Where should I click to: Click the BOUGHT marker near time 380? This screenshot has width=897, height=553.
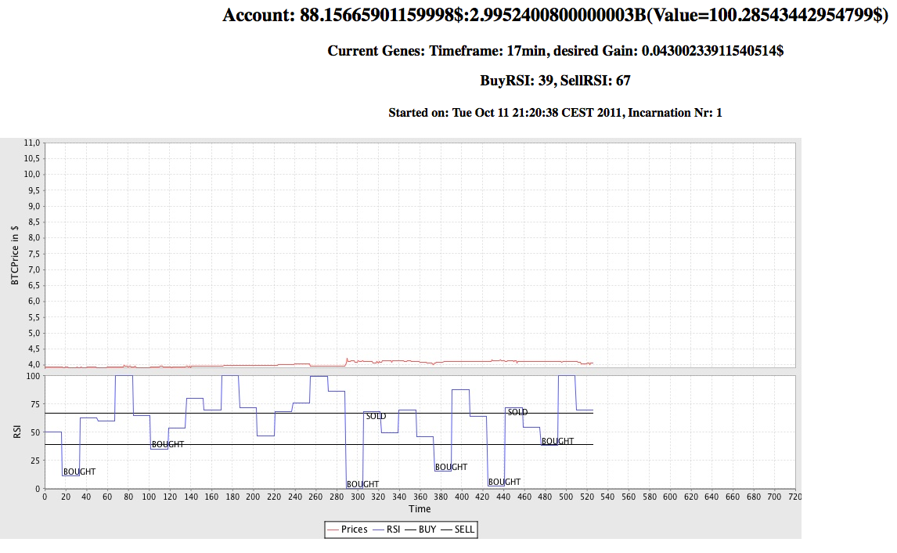(451, 467)
